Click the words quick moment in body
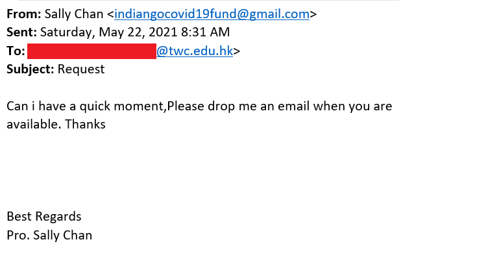The width and height of the screenshot is (499, 257). (x=123, y=106)
